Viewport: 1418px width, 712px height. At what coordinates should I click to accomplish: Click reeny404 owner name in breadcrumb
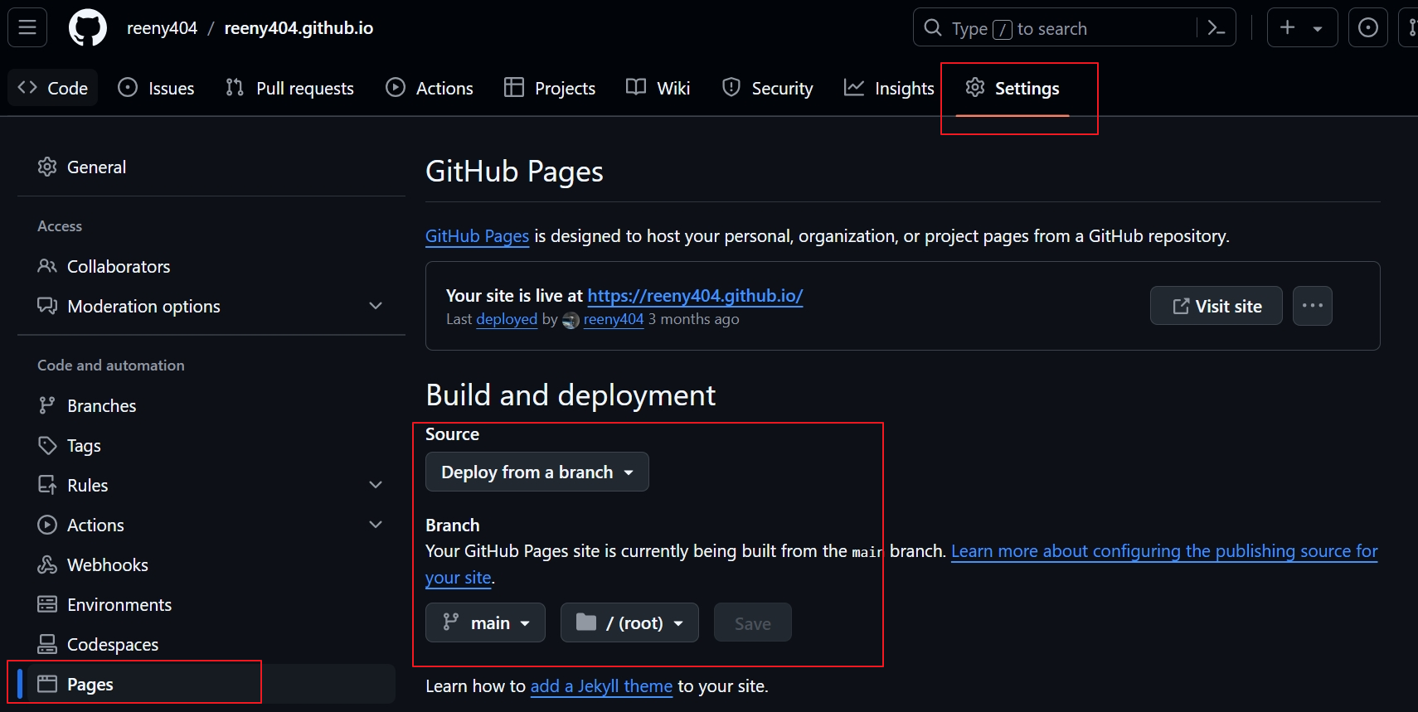pos(162,28)
